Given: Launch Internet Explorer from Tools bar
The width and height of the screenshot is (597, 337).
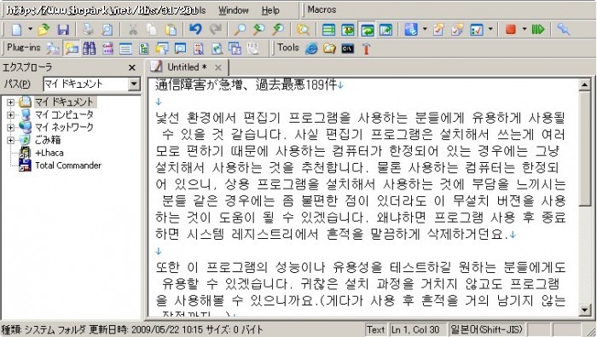Looking at the screenshot, I should pyautogui.click(x=311, y=49).
